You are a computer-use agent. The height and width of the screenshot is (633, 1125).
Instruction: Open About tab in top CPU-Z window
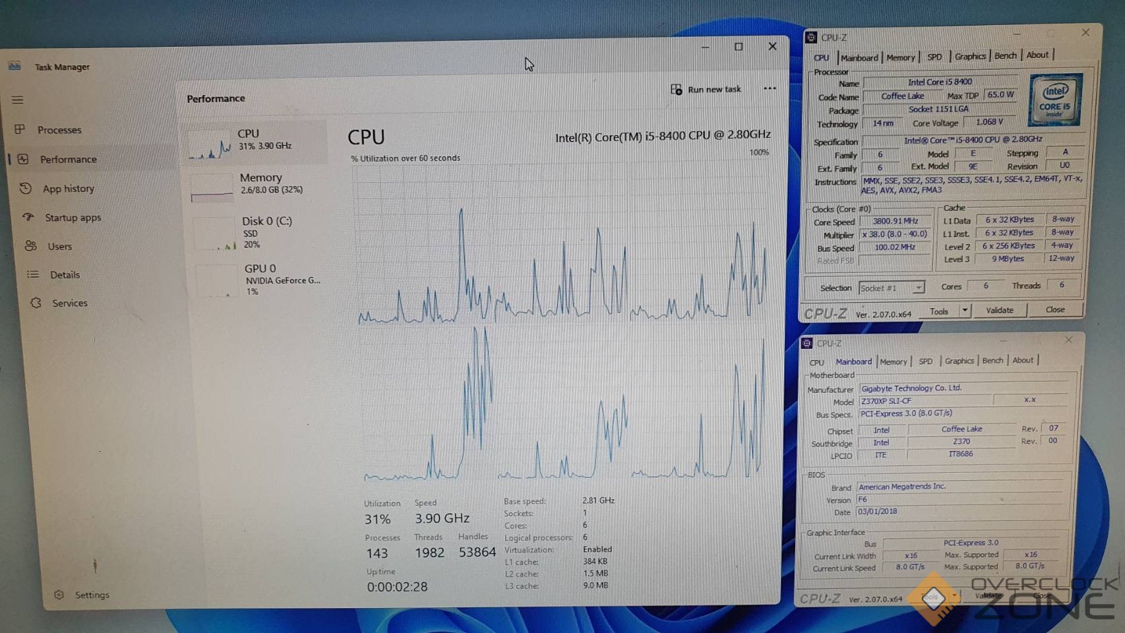[x=1037, y=55]
